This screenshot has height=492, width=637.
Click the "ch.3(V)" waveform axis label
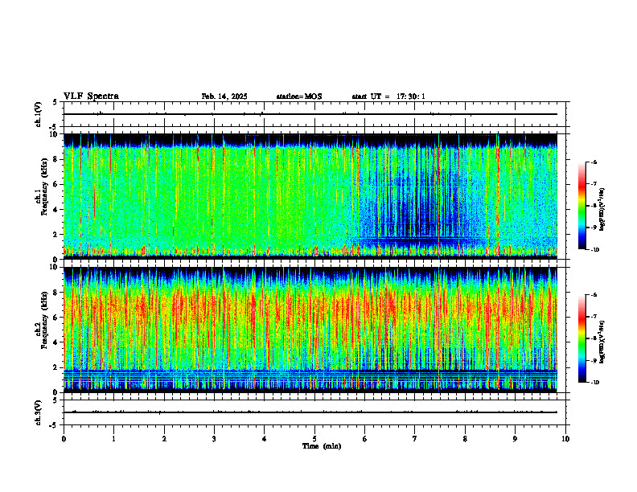(38, 412)
